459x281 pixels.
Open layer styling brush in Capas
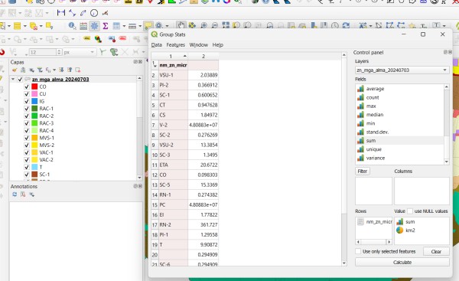(x=15, y=70)
